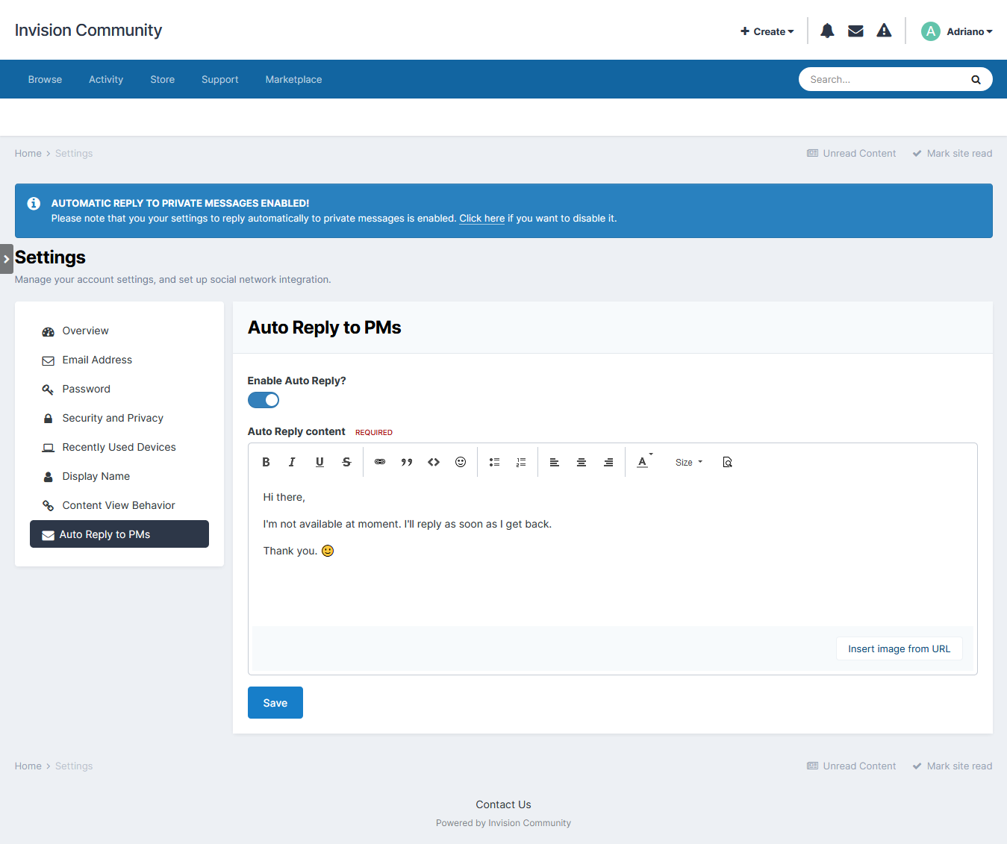Viewport: 1007px width, 844px height.
Task: Open the Marketplace navigation item
Action: (293, 79)
